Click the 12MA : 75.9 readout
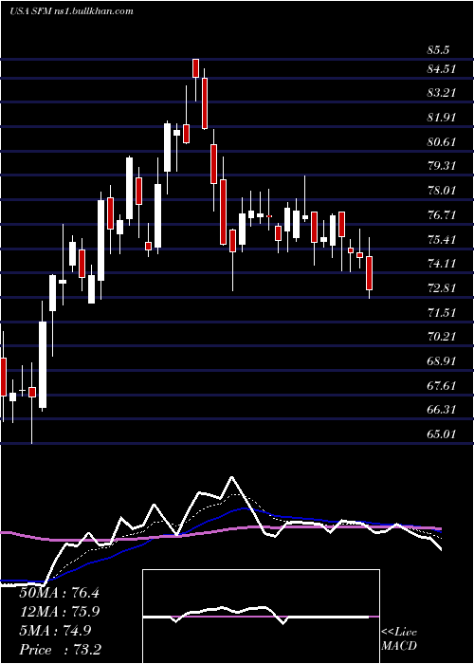474x664 pixels. [59, 612]
